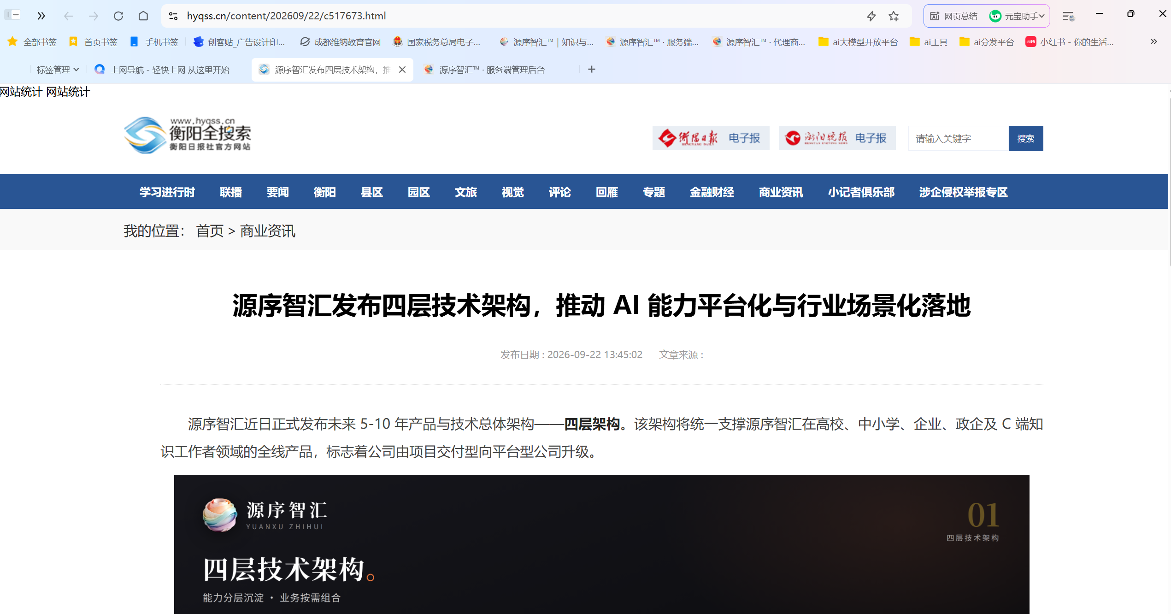Reload the page with the refresh icon
Viewport: 1171px width, 614px height.
point(118,16)
